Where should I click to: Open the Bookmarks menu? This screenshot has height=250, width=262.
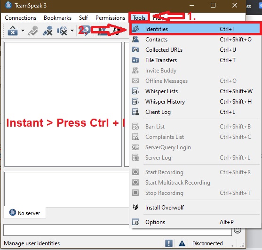(x=57, y=18)
